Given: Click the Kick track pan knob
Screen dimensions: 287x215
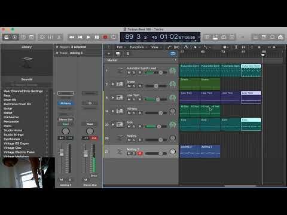Looking at the screenshot, I should 173,125.
